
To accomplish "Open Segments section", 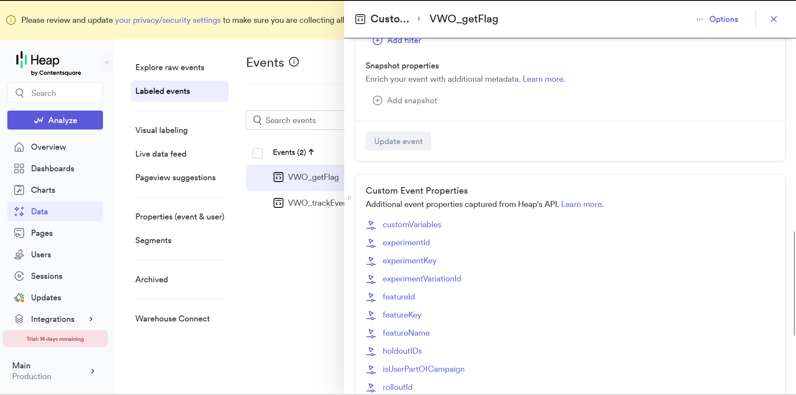I will pyautogui.click(x=153, y=241).
